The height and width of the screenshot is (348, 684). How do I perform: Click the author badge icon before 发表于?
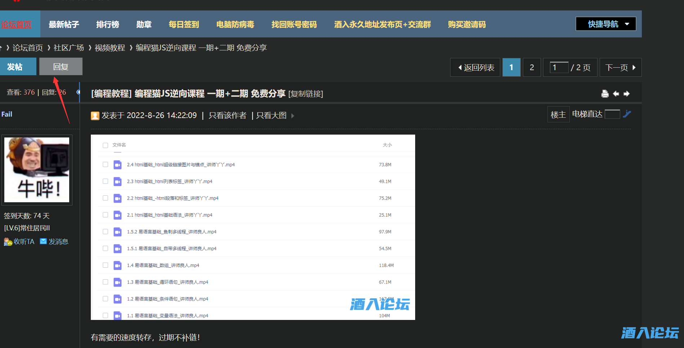(95, 116)
